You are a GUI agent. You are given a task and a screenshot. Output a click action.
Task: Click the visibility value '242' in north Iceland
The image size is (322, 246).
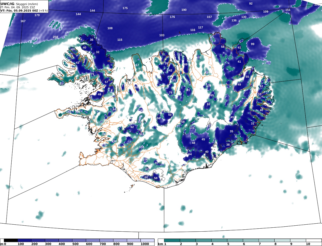pyautogui.click(x=208, y=72)
